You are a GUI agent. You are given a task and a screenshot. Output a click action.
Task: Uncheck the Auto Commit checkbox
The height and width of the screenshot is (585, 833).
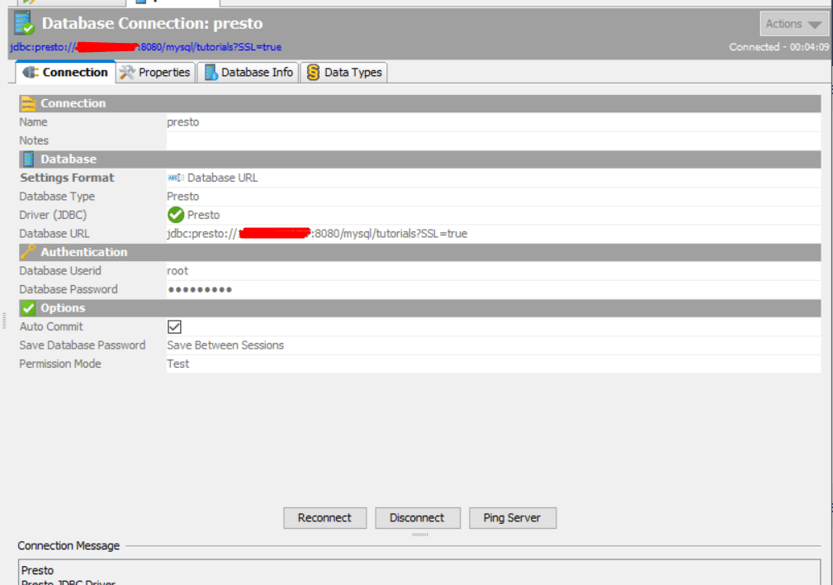point(174,326)
